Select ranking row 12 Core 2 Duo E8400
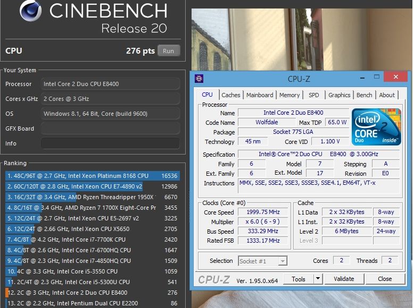Screen dimensions: 414x308 point(93,293)
